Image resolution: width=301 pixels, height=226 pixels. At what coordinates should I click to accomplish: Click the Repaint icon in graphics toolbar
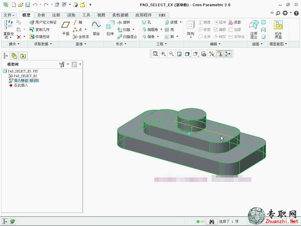179,54
